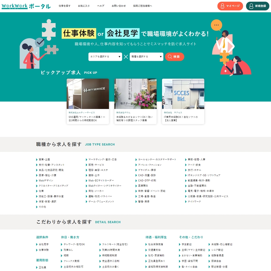Click the 採用ご担当者様へ link

pos(142,6)
